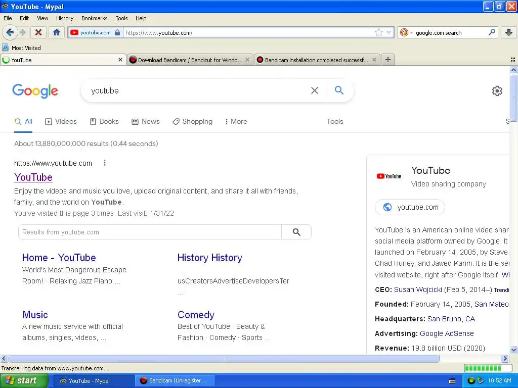Click the vertical scrollbar down arrow
The width and height of the screenshot is (518, 388).
(513, 350)
